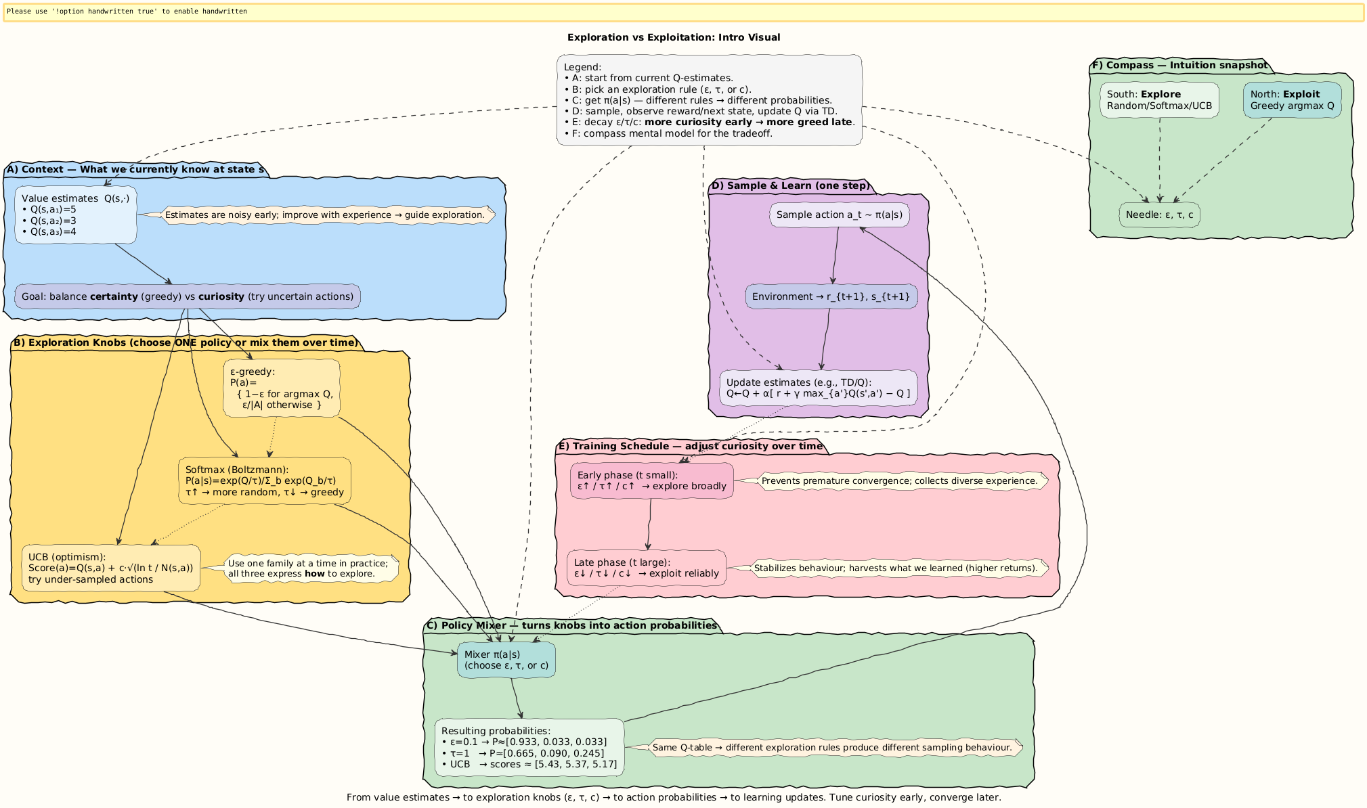Select the Legend note box
Screen dimensions: 1367x808
(x=709, y=100)
